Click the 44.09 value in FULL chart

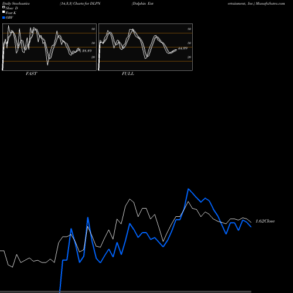coord(183,48)
